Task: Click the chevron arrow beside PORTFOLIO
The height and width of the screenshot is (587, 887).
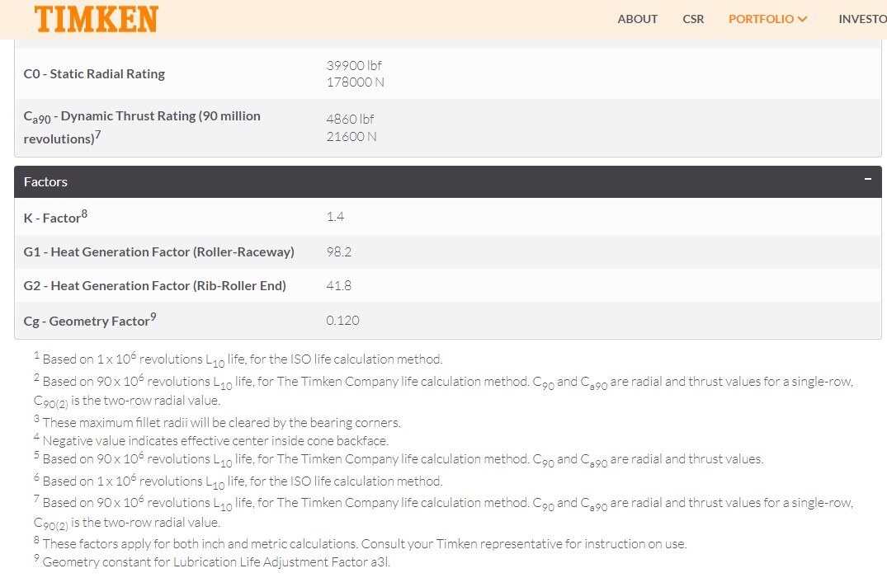Action: pos(802,19)
